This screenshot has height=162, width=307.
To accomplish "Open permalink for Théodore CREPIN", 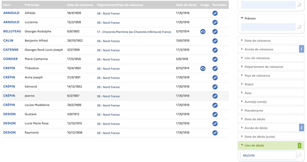I will tap(215, 68).
